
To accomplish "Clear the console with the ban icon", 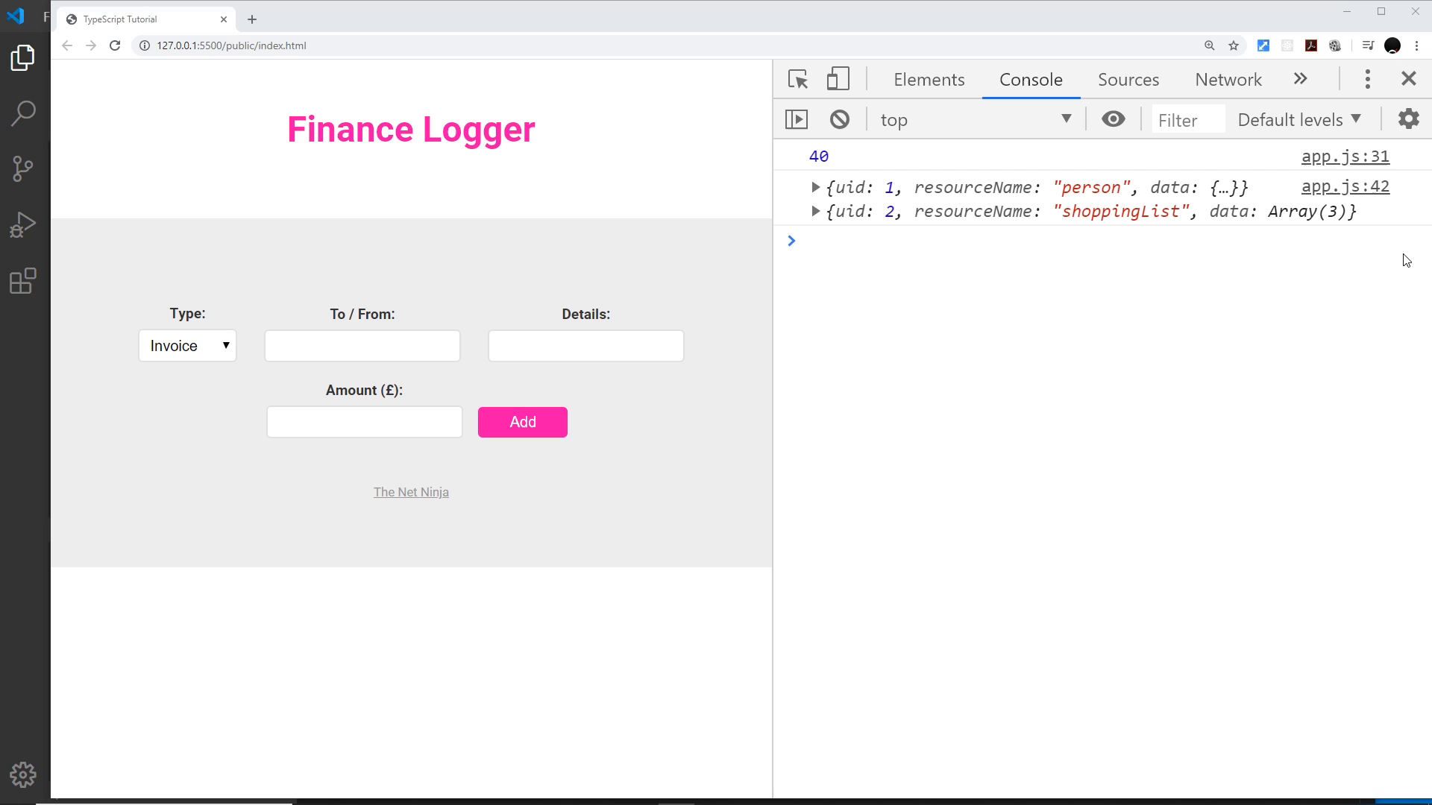I will (x=840, y=119).
